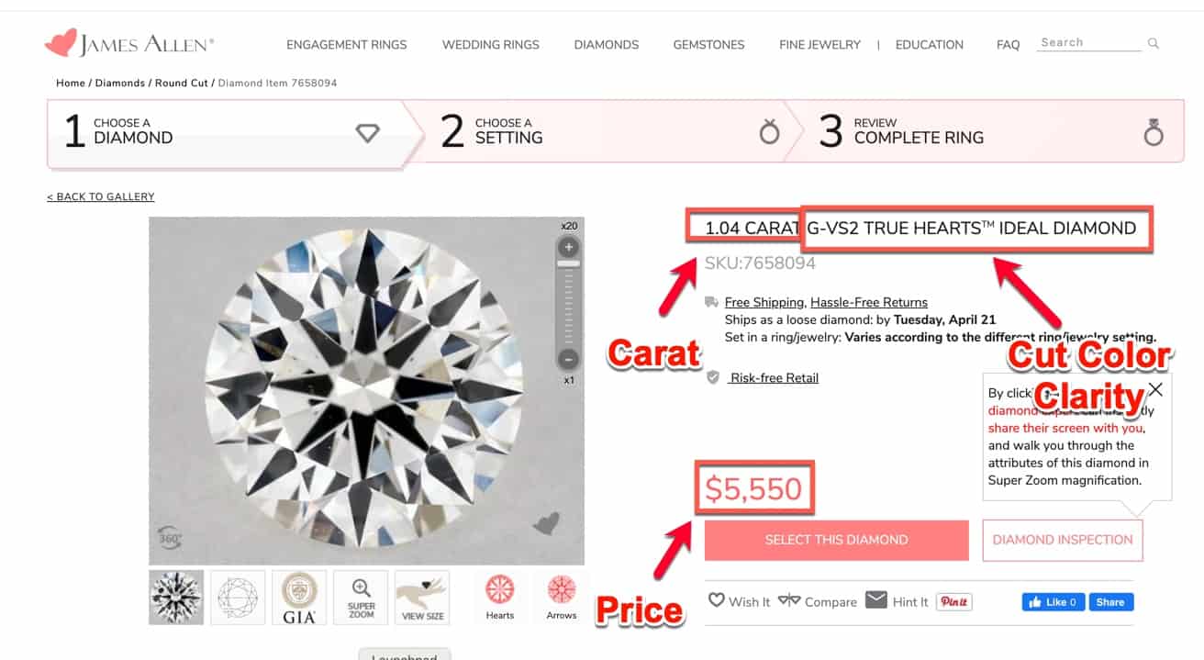The image size is (1204, 660).
Task: Close the diamond inspection tooltip
Action: [x=1155, y=389]
